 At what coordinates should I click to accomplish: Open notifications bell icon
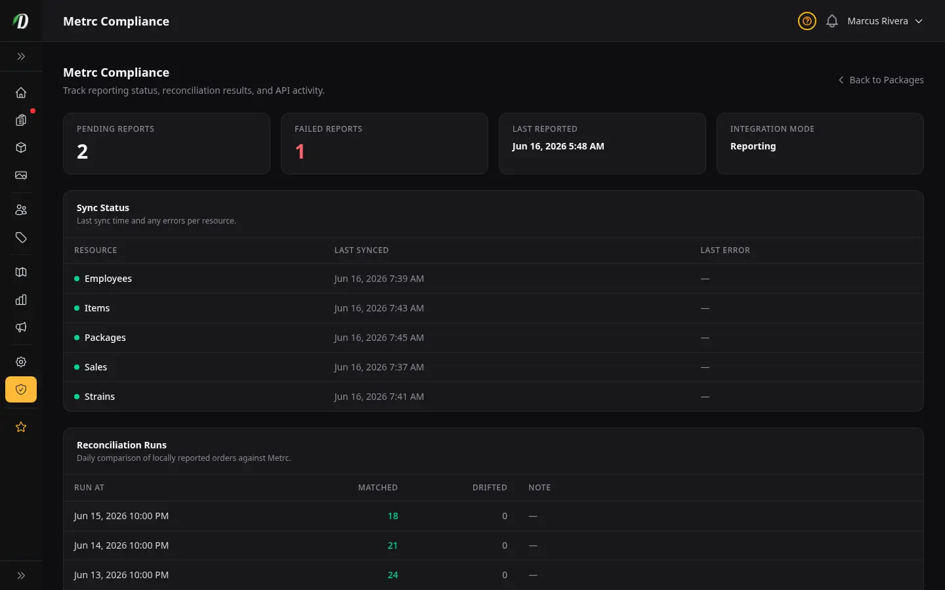point(832,21)
